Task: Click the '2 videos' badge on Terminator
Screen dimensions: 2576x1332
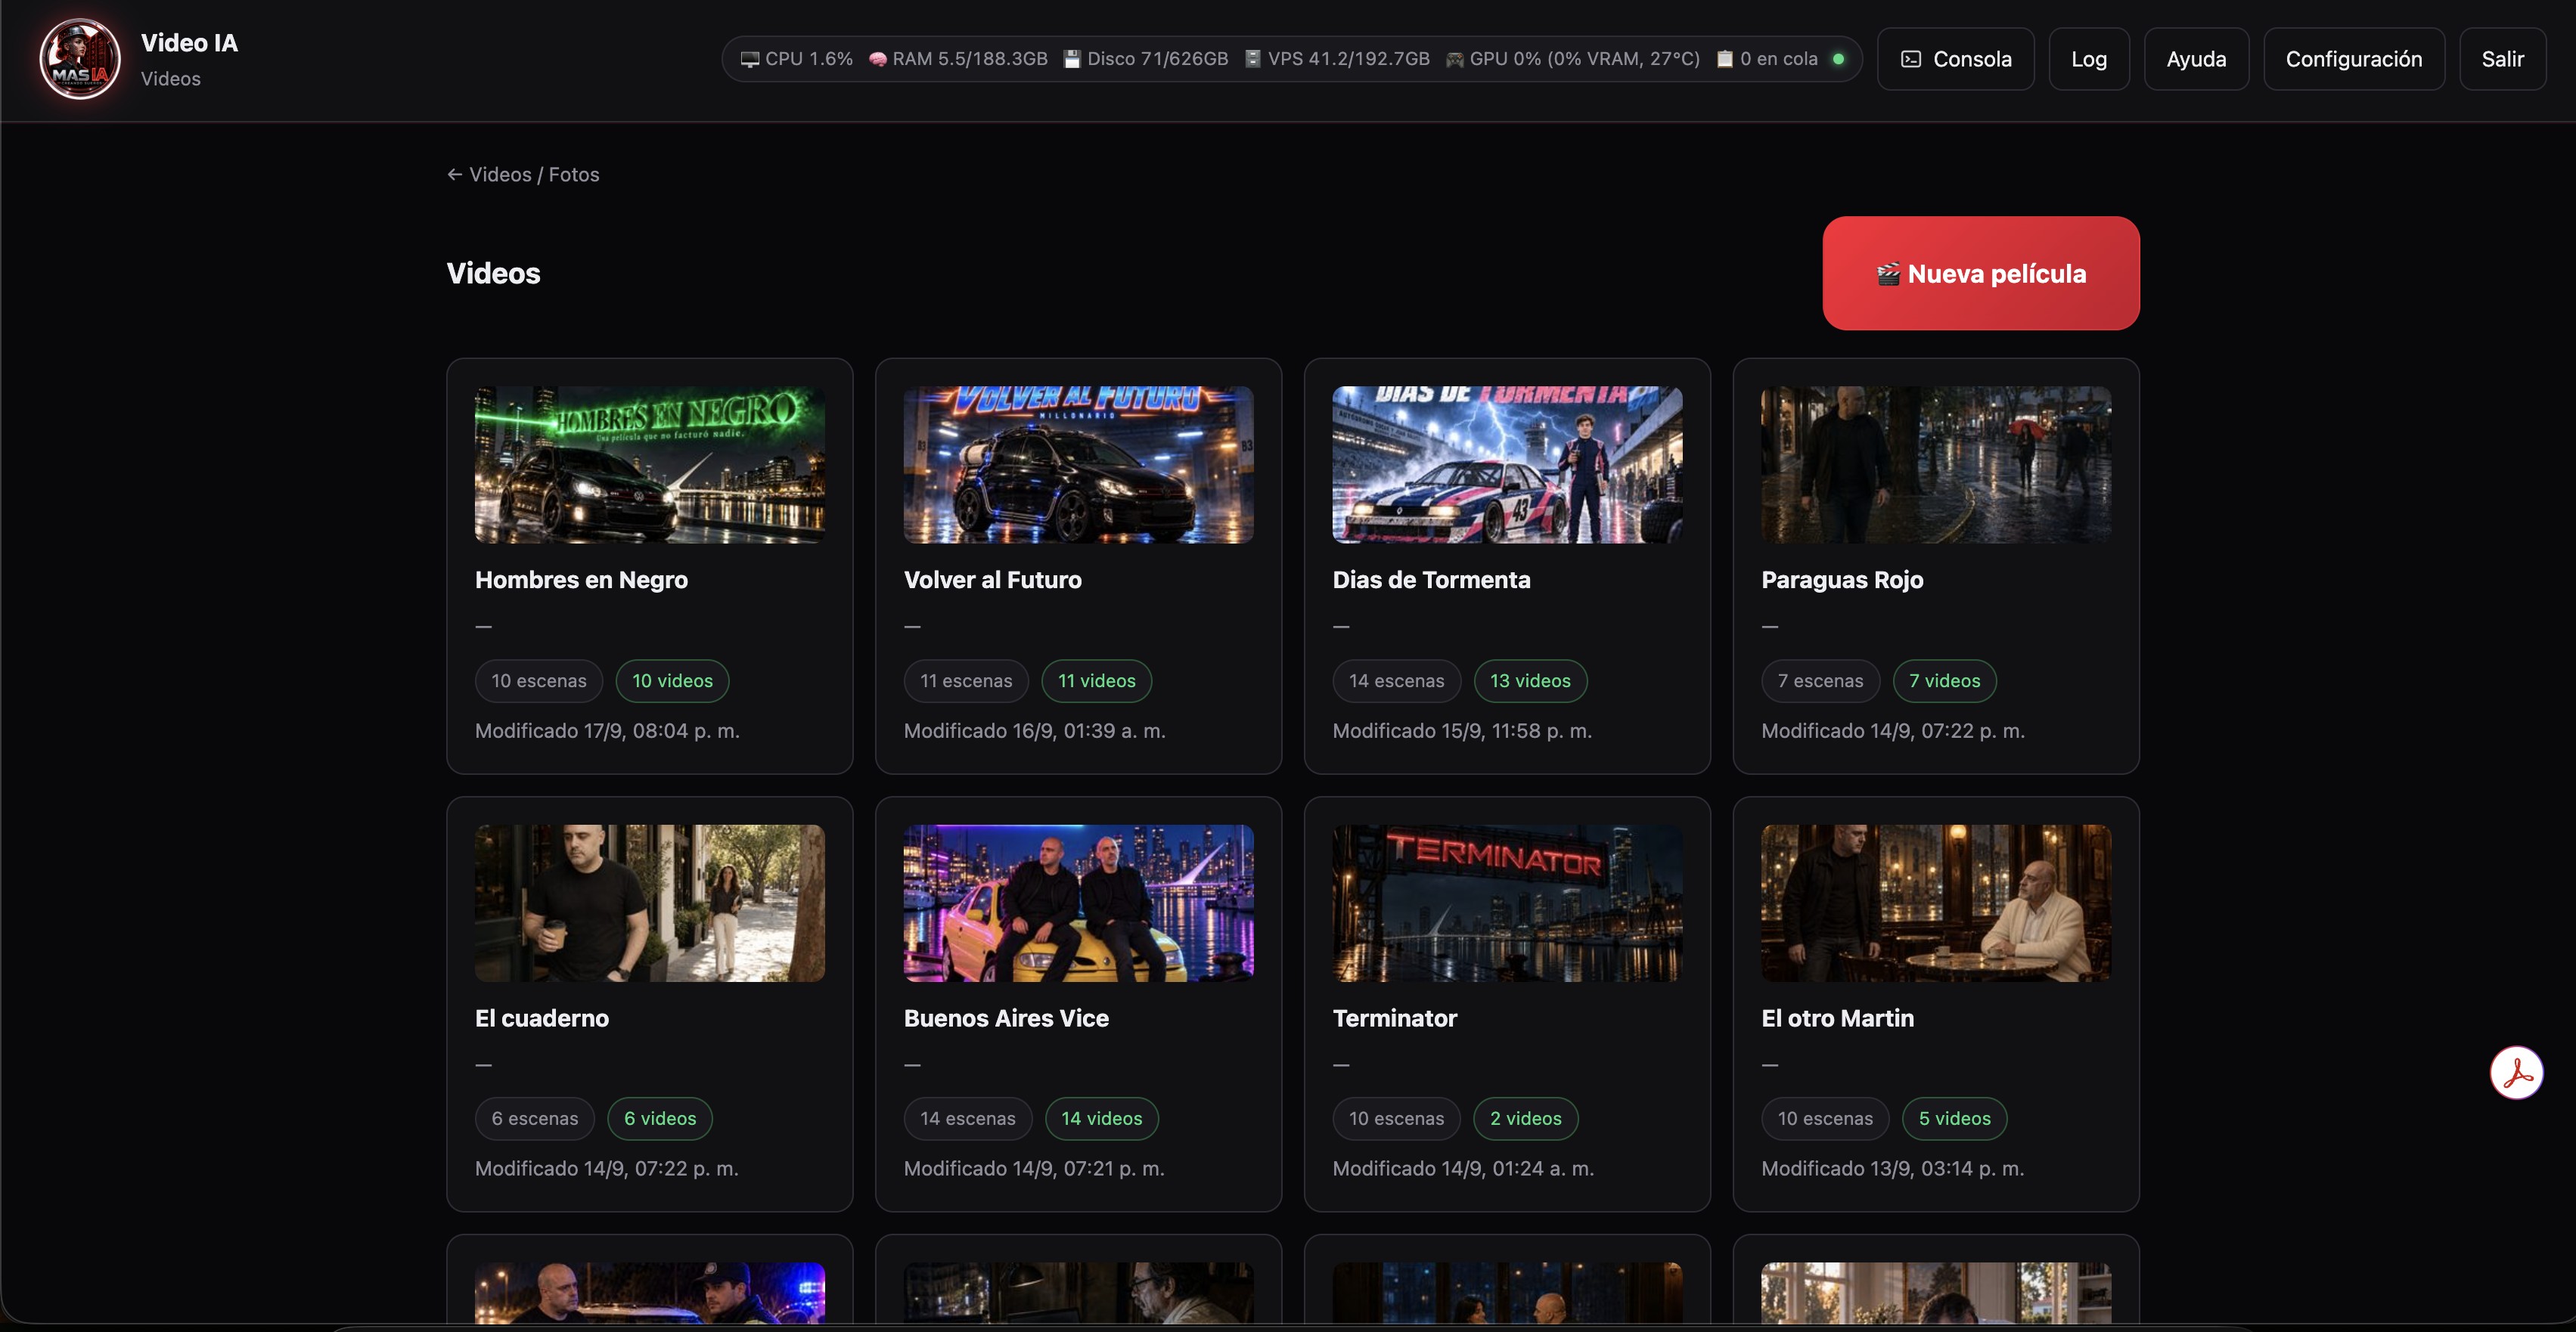Action: (x=1526, y=1119)
